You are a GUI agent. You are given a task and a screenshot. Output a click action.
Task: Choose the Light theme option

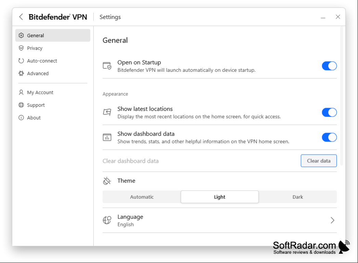[x=220, y=197]
